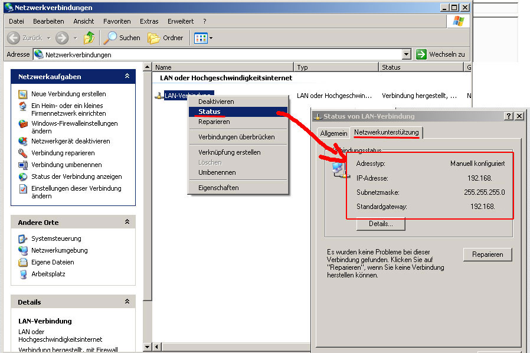The image size is (530, 353).
Task: Open the Systemsteuerung link
Action: click(56, 238)
